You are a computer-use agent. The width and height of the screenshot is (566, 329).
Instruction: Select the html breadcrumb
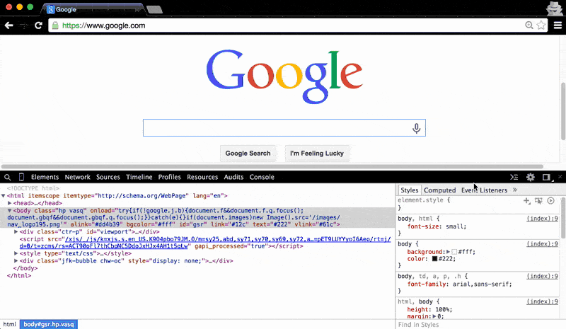(10, 324)
